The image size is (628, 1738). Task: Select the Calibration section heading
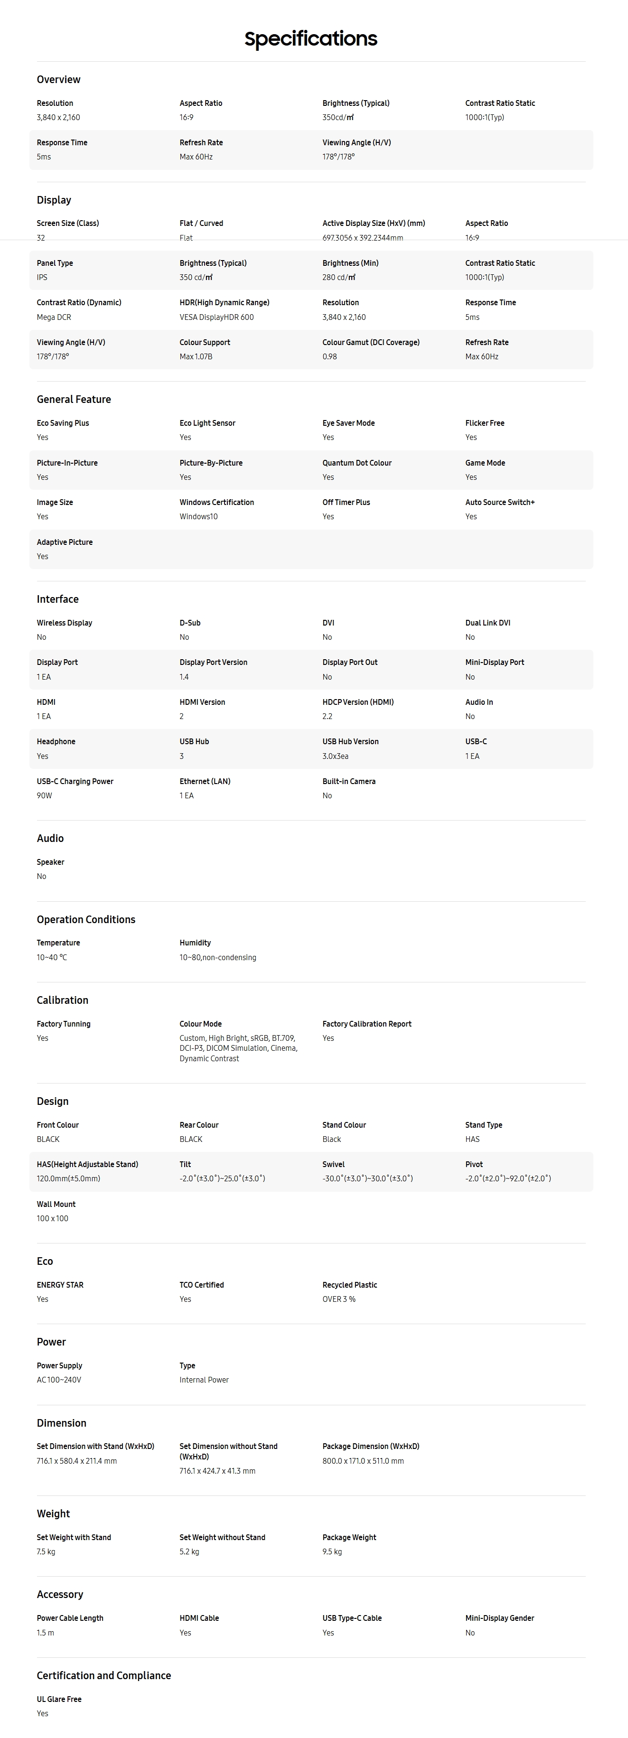click(x=62, y=1000)
